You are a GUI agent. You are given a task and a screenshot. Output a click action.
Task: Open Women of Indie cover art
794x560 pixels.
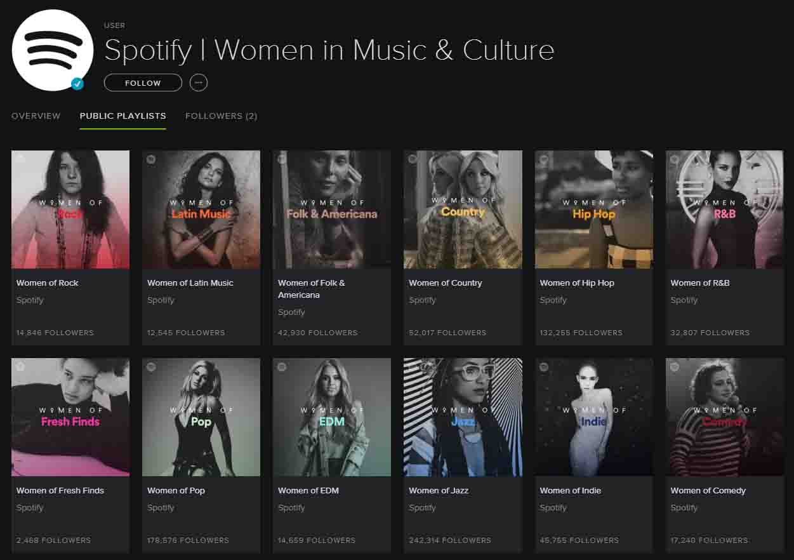pos(594,417)
